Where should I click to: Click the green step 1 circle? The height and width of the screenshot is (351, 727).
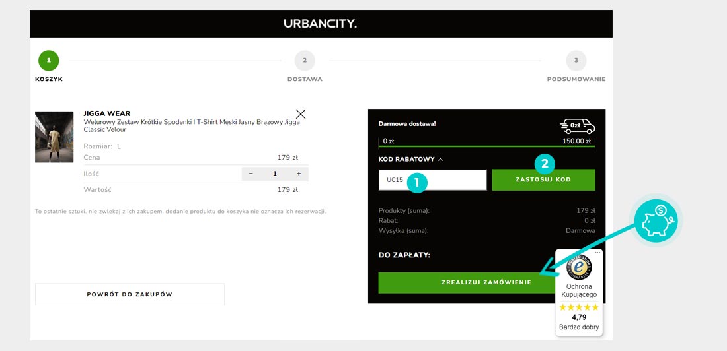48,61
